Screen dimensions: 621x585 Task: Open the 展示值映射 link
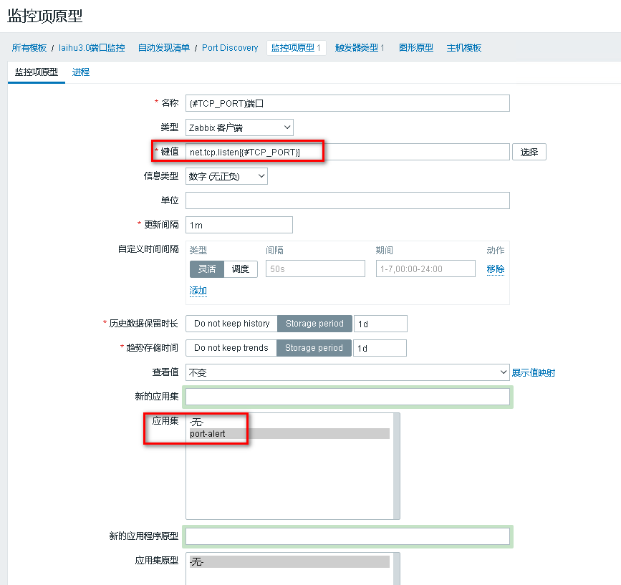pyautogui.click(x=533, y=372)
